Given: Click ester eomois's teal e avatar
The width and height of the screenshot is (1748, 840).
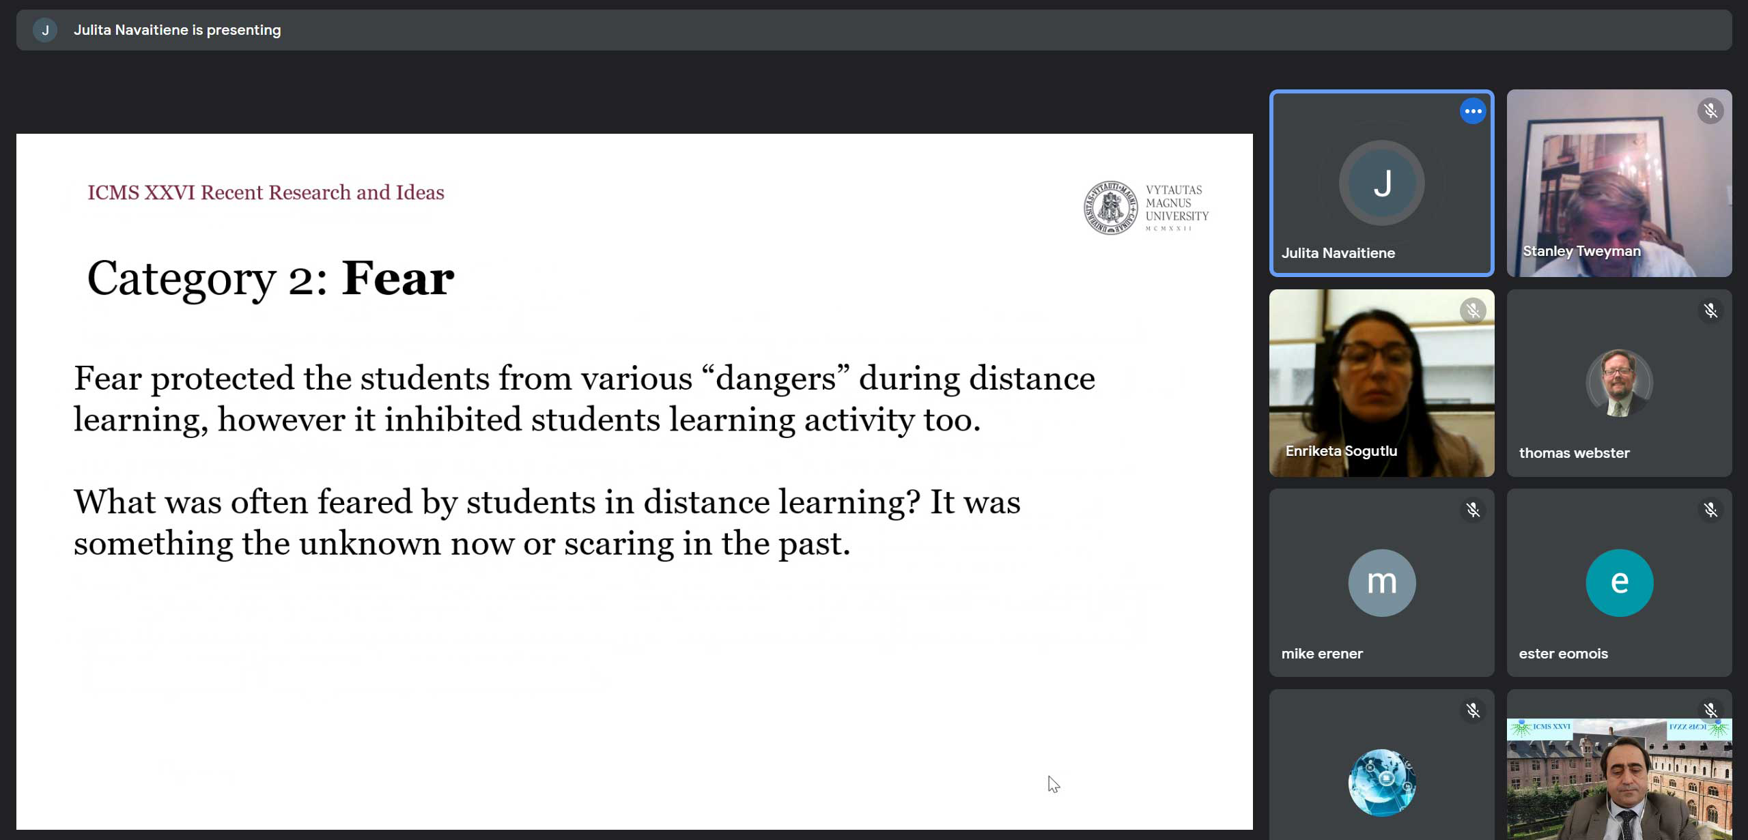Looking at the screenshot, I should (x=1619, y=583).
